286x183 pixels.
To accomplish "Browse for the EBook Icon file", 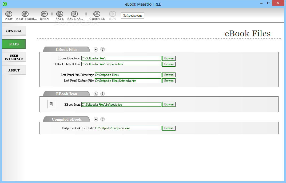I will (169, 104).
